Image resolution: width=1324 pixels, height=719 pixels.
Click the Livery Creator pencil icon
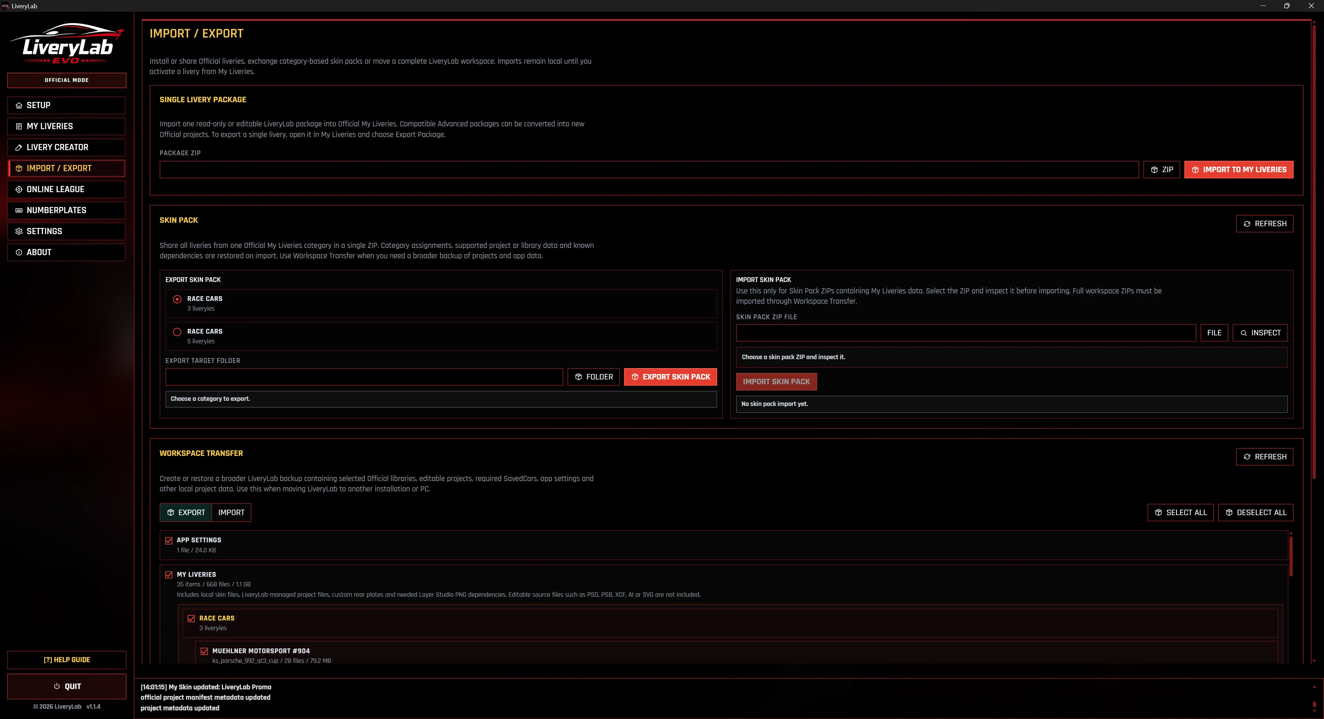pos(19,147)
